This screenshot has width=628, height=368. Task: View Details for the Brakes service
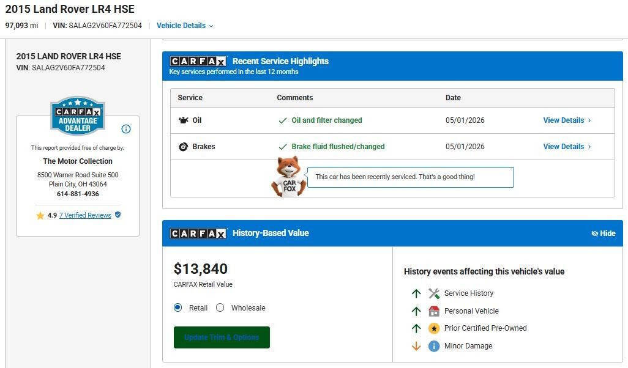[x=564, y=147]
